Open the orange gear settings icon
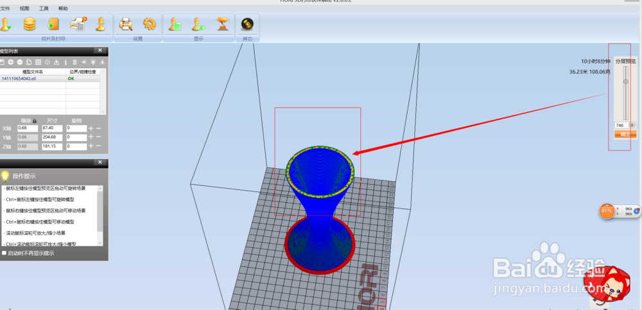The width and height of the screenshot is (642, 310). (150, 24)
